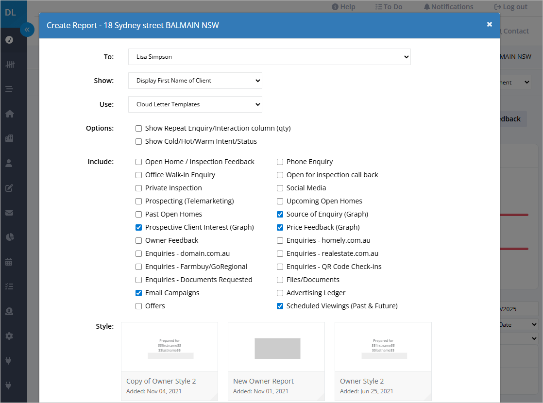
Task: Open Notifications in the top bar
Action: coord(448,7)
